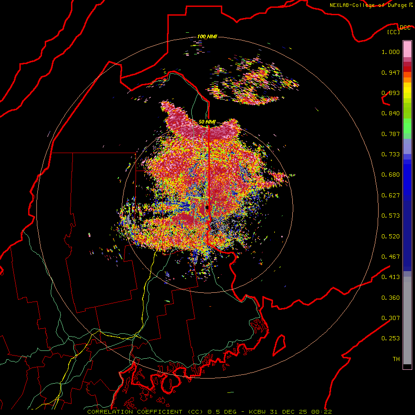Click the NEXLAB-College of DuPage title text
The image size is (415, 415).
[368, 5]
